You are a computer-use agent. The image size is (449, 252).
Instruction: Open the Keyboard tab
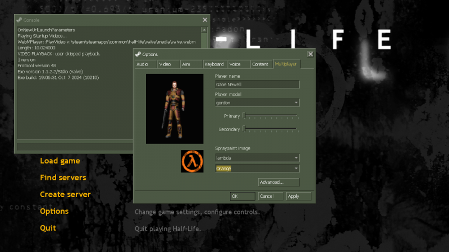pyautogui.click(x=215, y=64)
